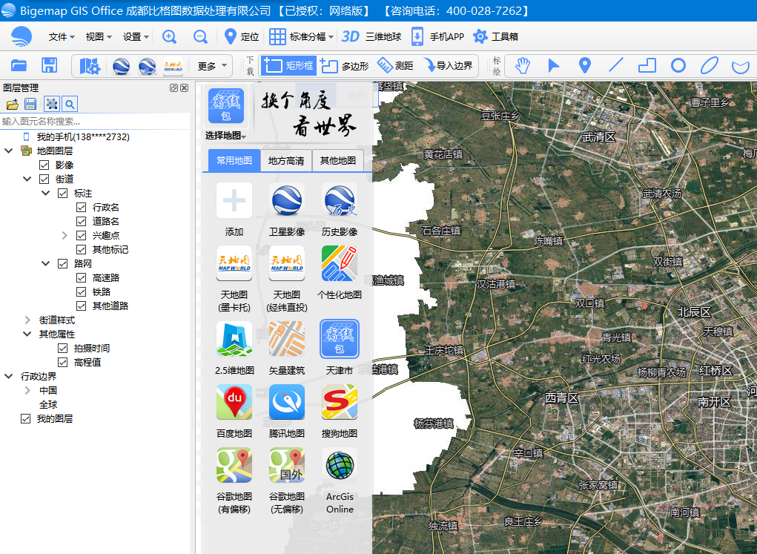Select the marker pin drawing tool

(x=585, y=65)
